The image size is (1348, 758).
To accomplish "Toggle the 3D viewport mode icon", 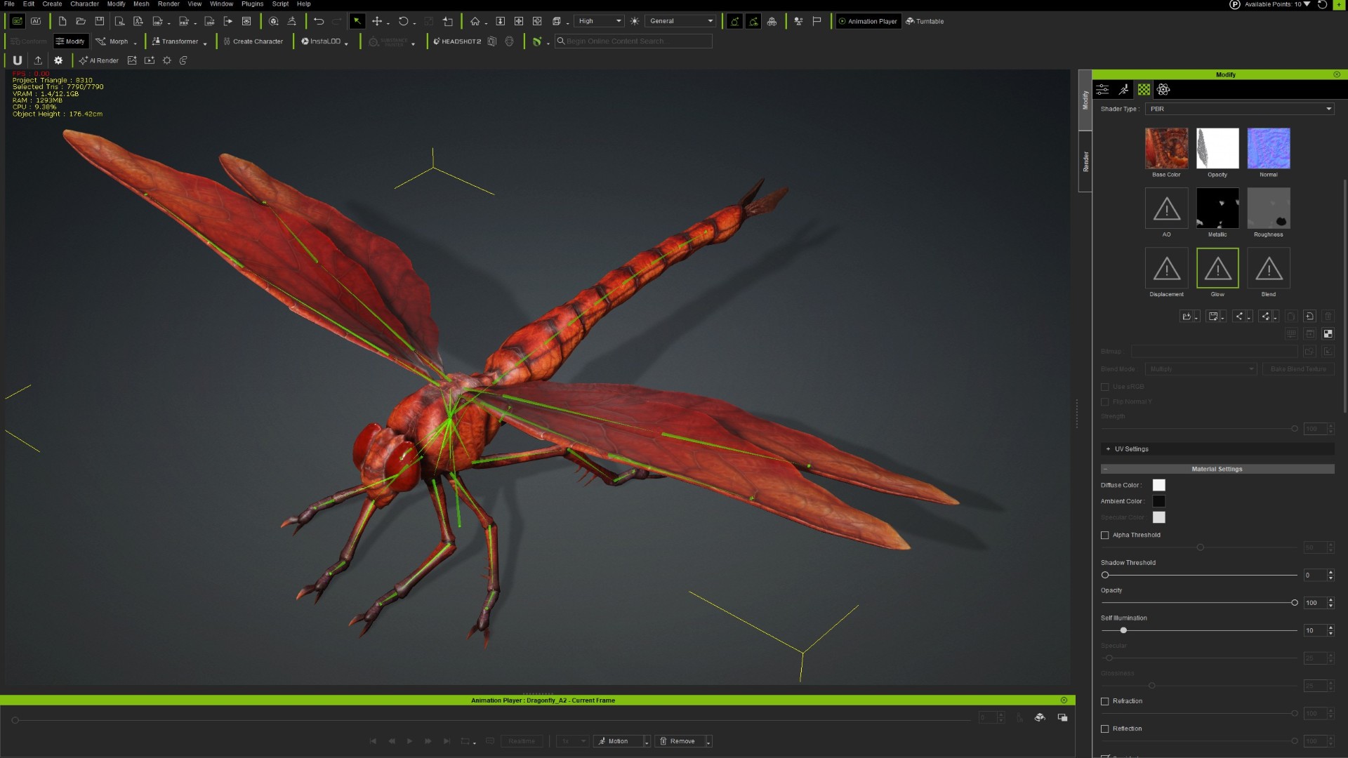I will [18, 21].
